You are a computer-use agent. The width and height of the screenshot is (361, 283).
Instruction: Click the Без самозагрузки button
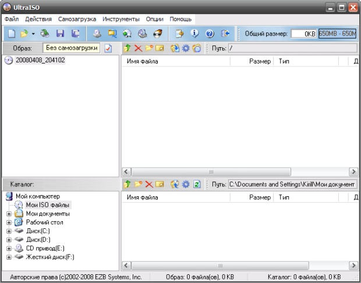[x=72, y=48]
